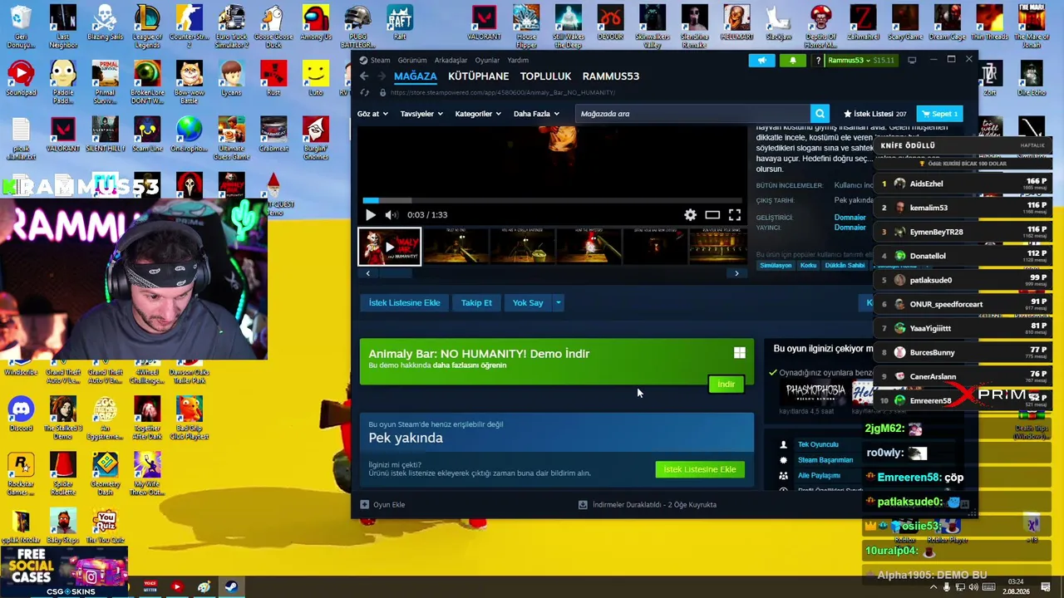Focus the Mağazada ara search field
Viewport: 1064px width, 598px height.
coord(692,114)
